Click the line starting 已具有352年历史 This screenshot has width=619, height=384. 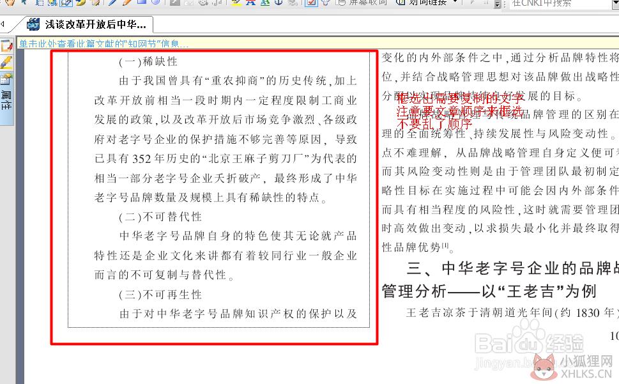(225, 158)
